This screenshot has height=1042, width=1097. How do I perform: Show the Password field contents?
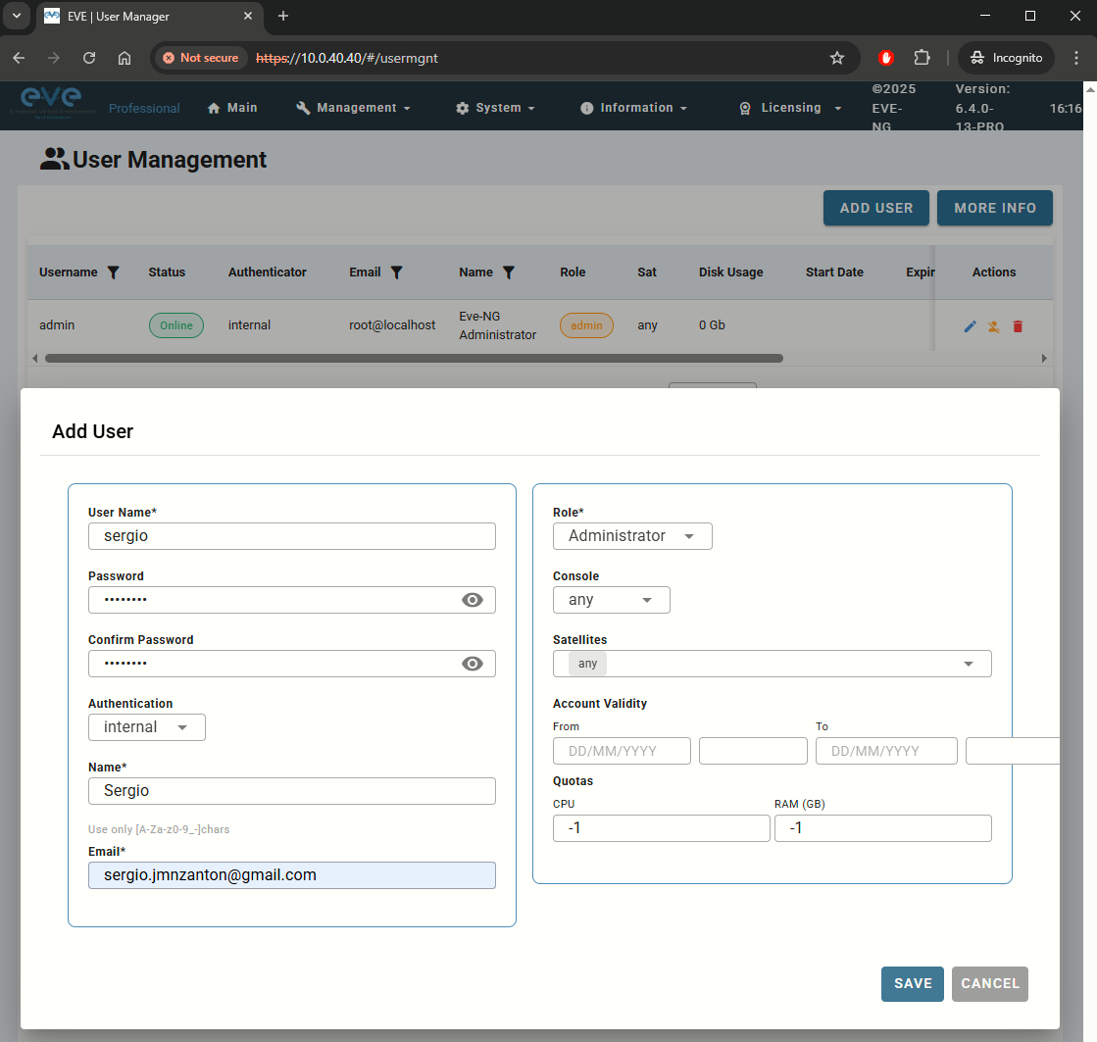[x=473, y=600]
